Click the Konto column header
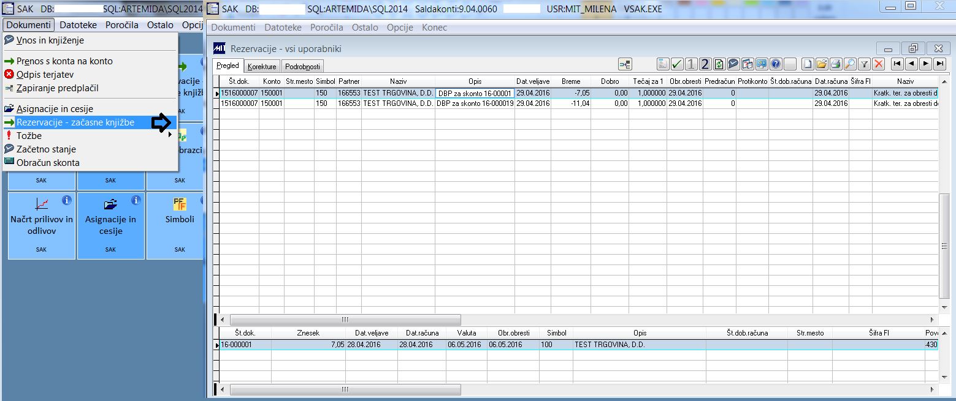This screenshot has width=956, height=401. 272,81
